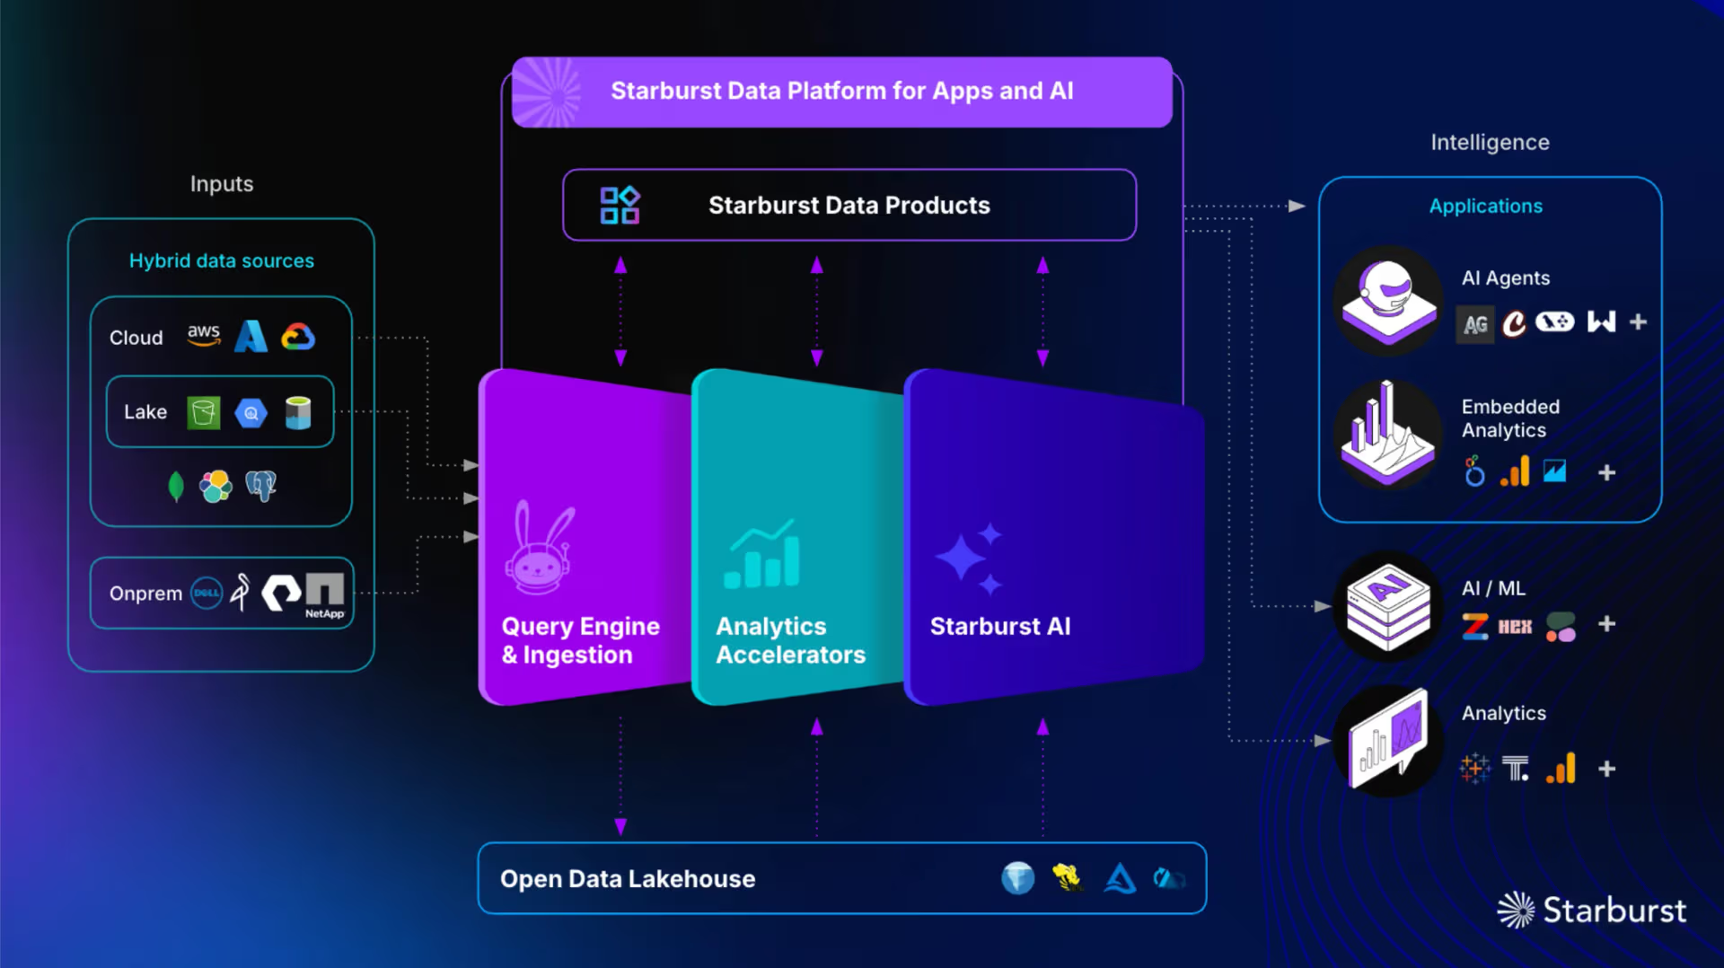Expand more AI Agents with plus sign
The height and width of the screenshot is (968, 1724).
pyautogui.click(x=1638, y=322)
